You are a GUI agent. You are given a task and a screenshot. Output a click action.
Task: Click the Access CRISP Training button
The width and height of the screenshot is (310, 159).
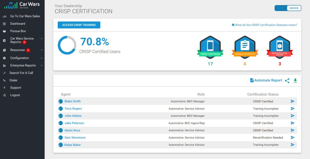(x=79, y=25)
